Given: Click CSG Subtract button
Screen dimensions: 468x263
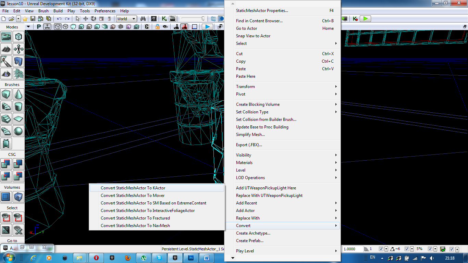Looking at the screenshot, I should coord(19,164).
